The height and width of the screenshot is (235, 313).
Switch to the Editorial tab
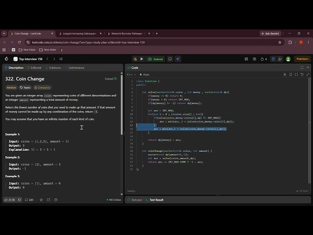point(34,68)
